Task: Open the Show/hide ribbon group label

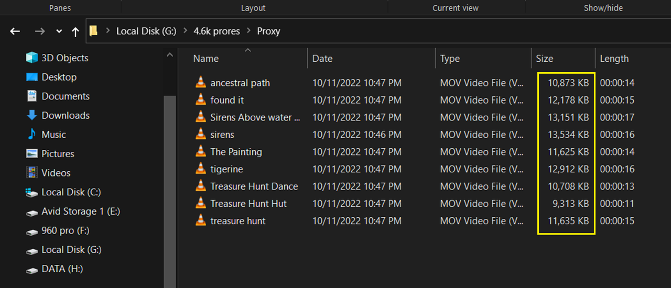Action: click(x=603, y=8)
